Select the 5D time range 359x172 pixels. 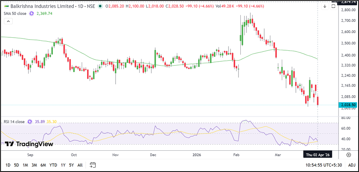coord(16,165)
